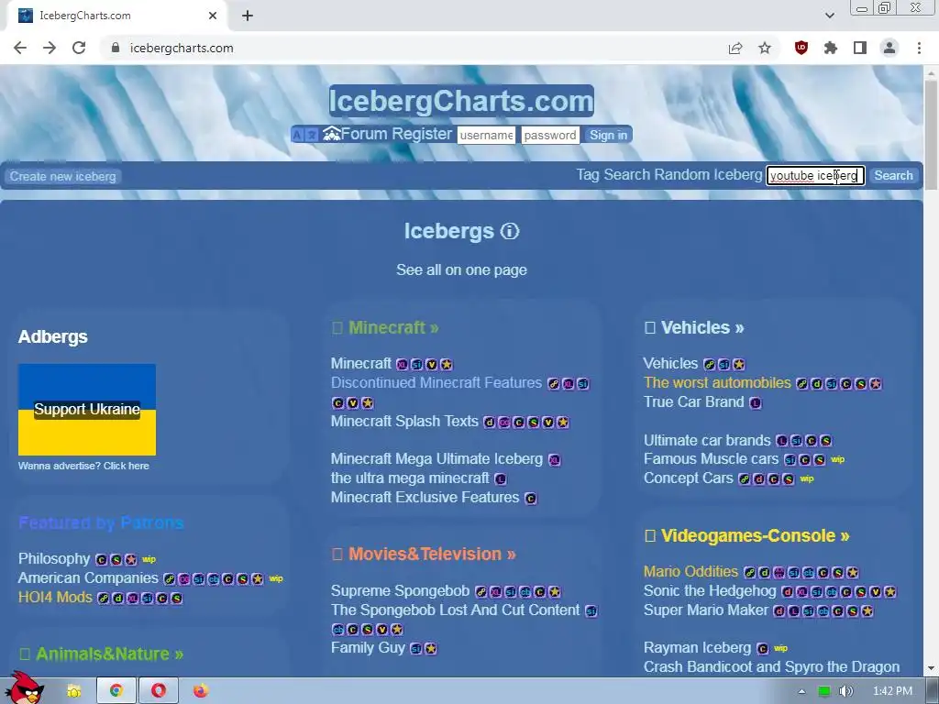Viewport: 939px width, 704px height.
Task: Open a Random Iceberg
Action: tap(708, 175)
